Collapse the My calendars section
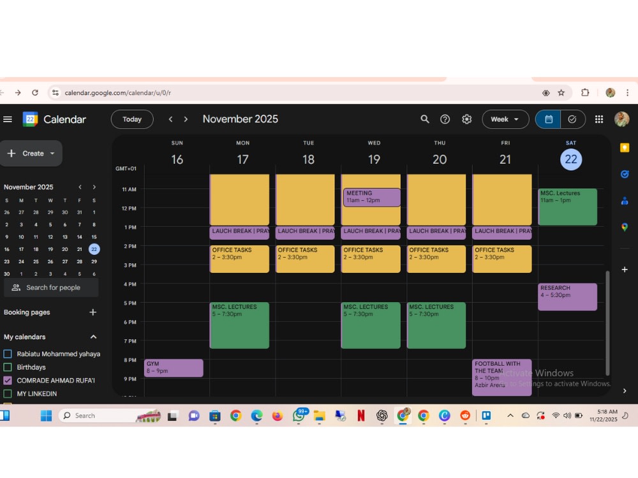This screenshot has width=638, height=478. tap(93, 337)
